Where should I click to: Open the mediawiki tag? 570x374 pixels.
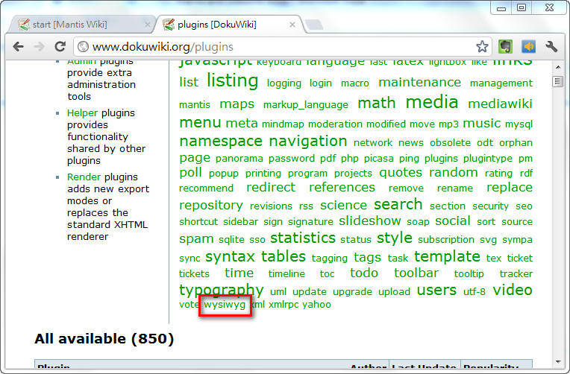point(500,104)
